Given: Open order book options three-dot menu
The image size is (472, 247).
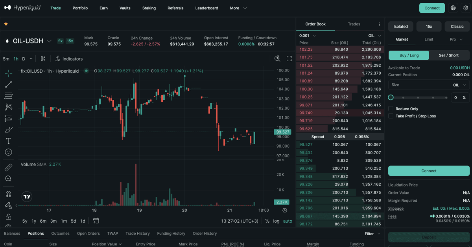Looking at the screenshot, I should coord(380,24).
